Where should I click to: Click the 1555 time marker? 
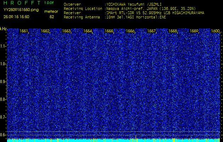coord(109,31)
